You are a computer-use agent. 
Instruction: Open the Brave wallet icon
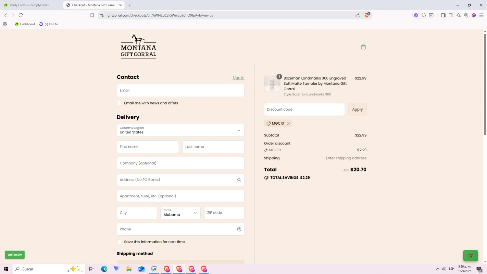[x=451, y=15]
